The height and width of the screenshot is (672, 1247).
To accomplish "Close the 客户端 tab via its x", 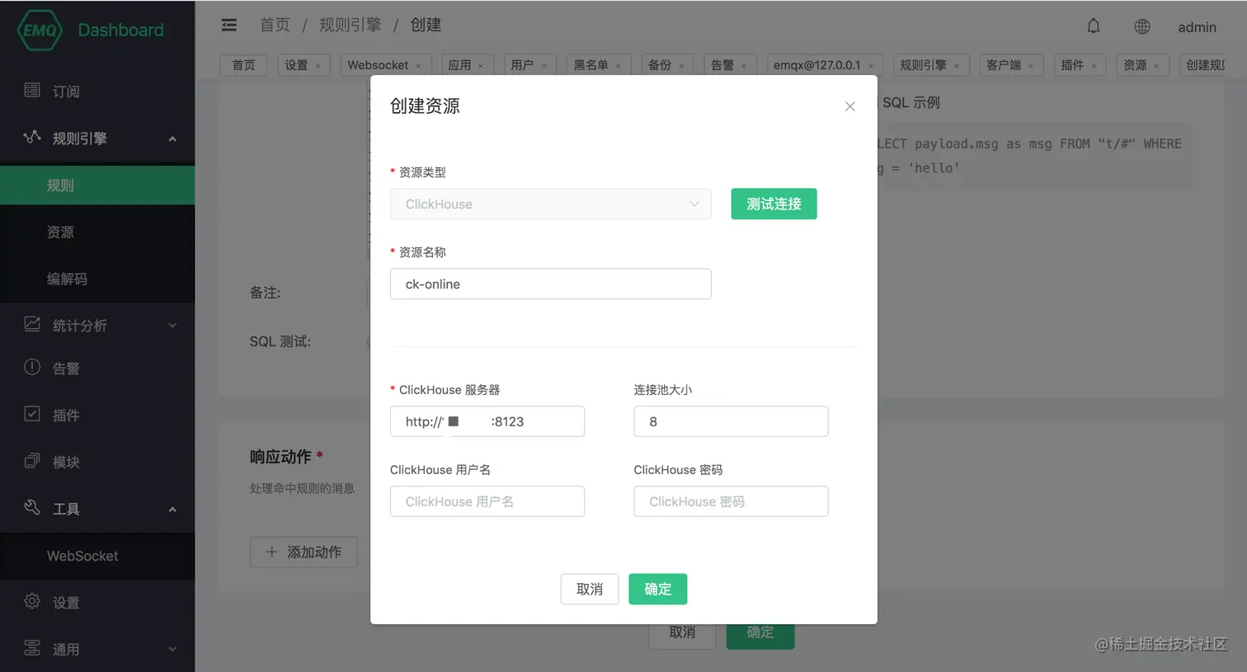I will point(1031,66).
